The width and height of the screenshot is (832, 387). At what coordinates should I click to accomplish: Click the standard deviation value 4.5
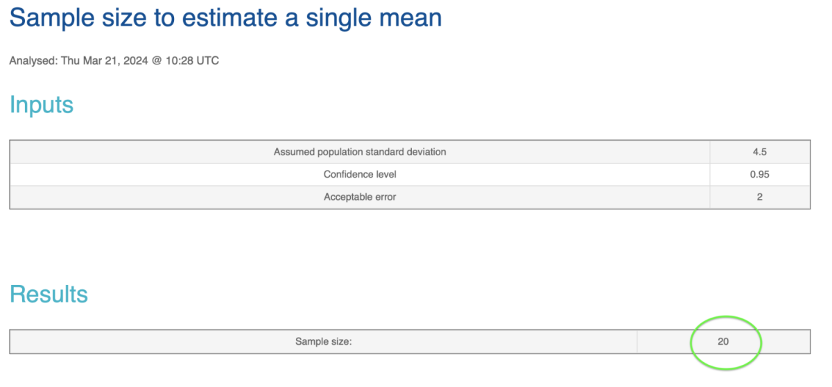(x=760, y=152)
